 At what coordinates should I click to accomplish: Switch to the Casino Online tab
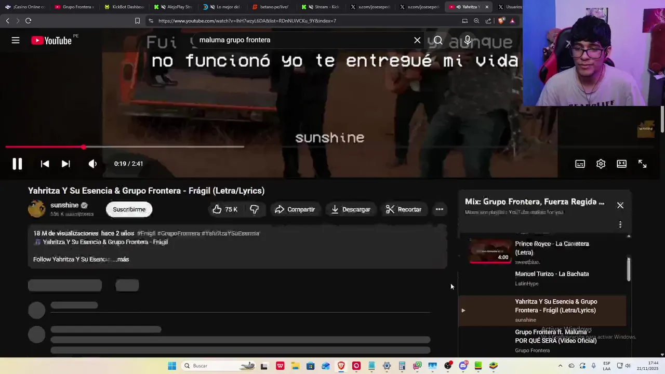[x=25, y=7]
